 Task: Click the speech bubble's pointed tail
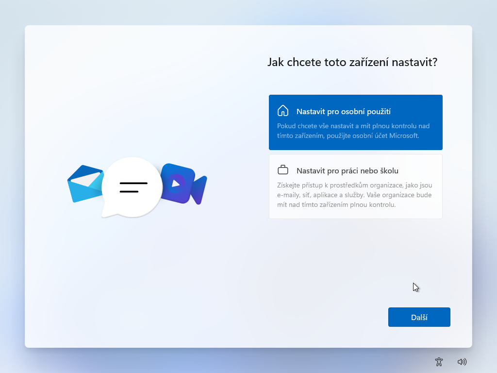tap(105, 213)
